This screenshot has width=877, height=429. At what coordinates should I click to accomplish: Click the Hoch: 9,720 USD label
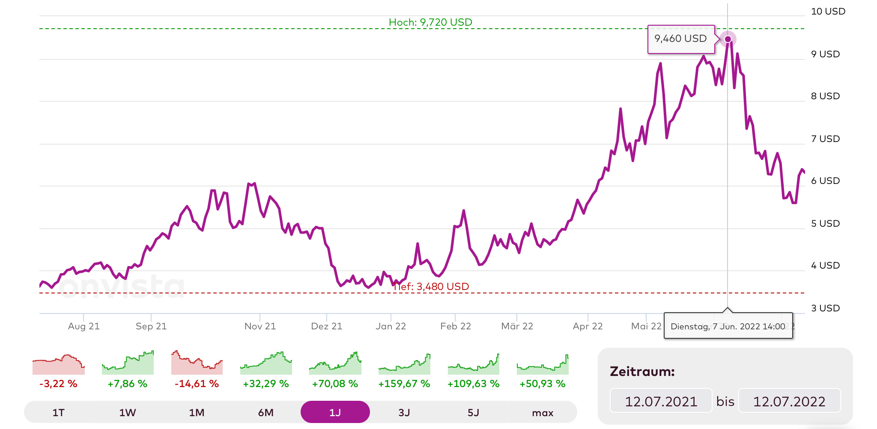pos(430,22)
